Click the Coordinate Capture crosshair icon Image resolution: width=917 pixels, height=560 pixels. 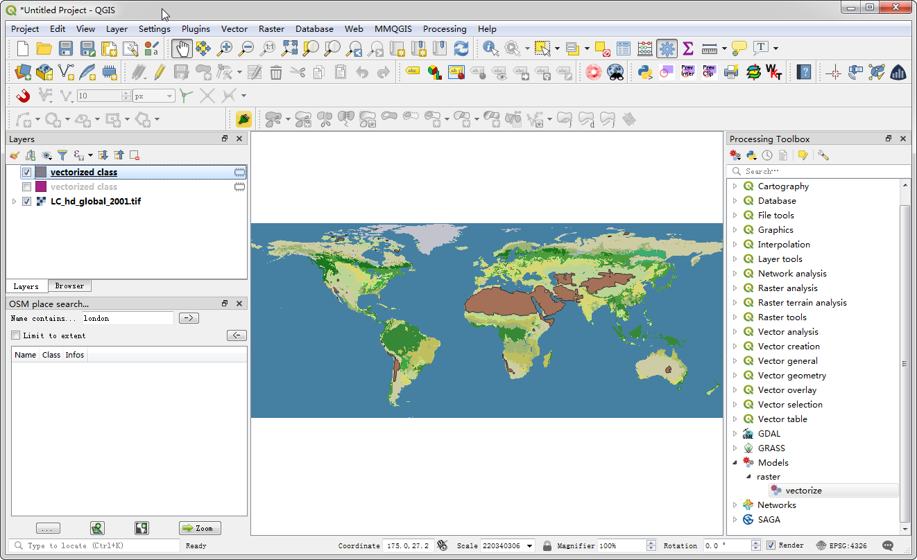834,72
